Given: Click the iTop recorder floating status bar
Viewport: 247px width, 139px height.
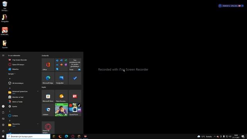Looking at the screenshot, I should click(x=231, y=6).
